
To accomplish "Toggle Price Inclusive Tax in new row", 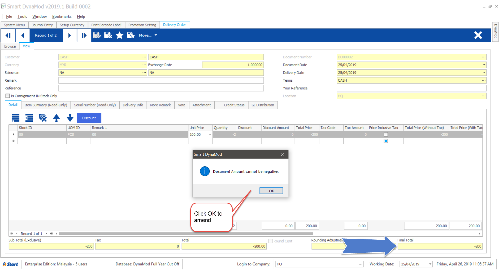I will [386, 141].
